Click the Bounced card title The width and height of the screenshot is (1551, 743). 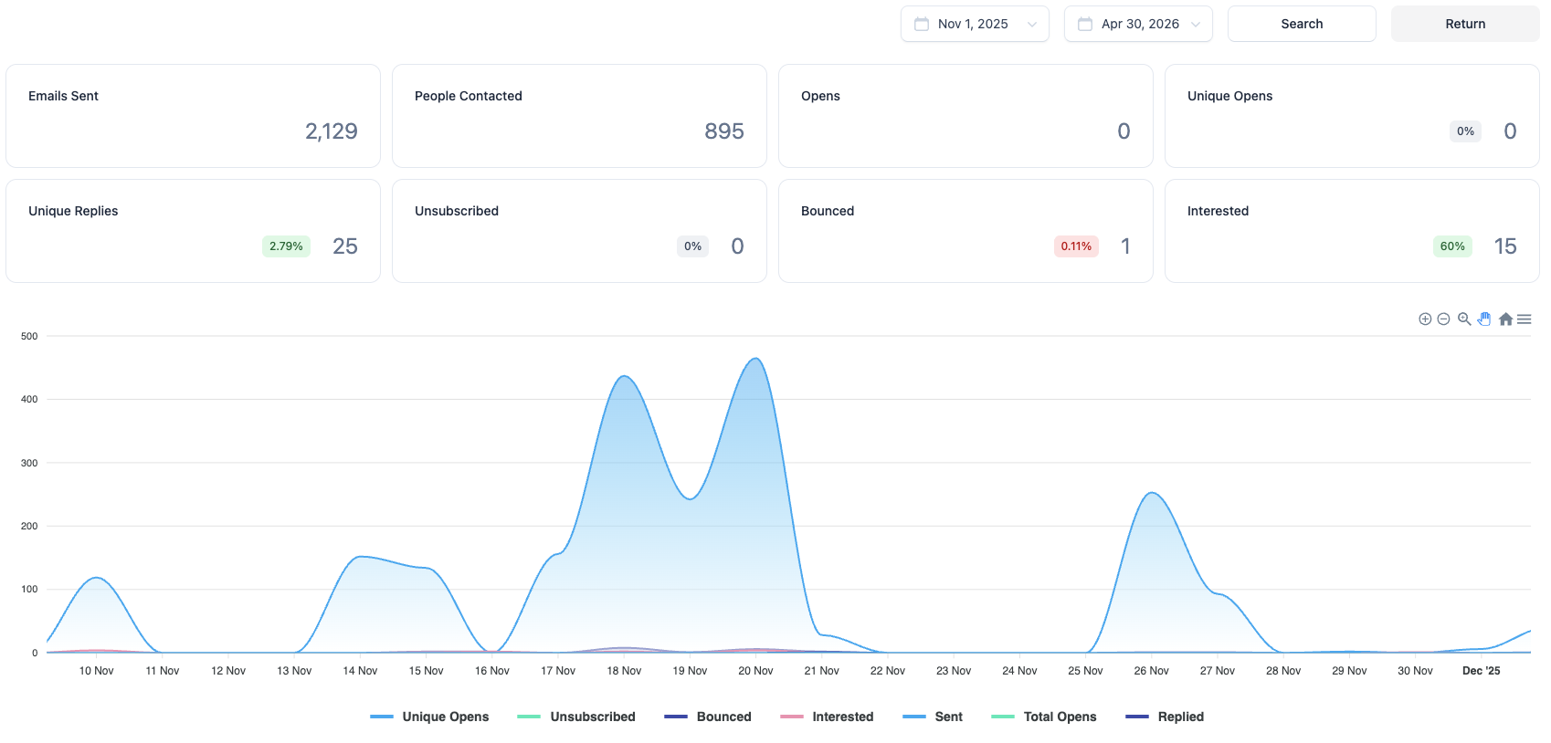click(x=828, y=211)
